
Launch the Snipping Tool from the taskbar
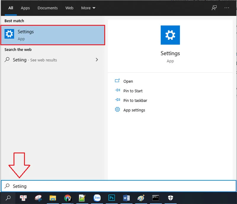tap(38, 198)
